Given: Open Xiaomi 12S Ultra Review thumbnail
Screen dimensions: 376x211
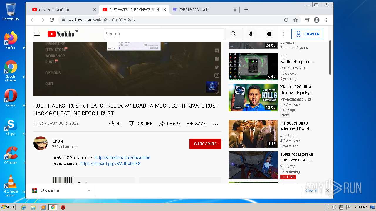Looking at the screenshot, I should point(253,98).
